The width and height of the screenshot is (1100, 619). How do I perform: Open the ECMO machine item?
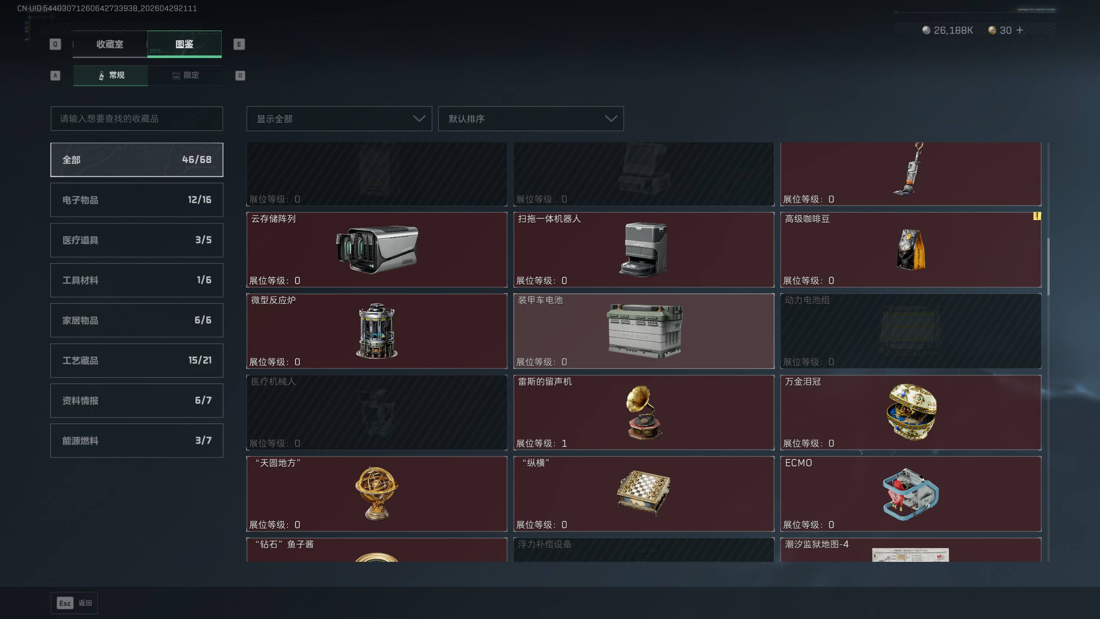pos(911,494)
